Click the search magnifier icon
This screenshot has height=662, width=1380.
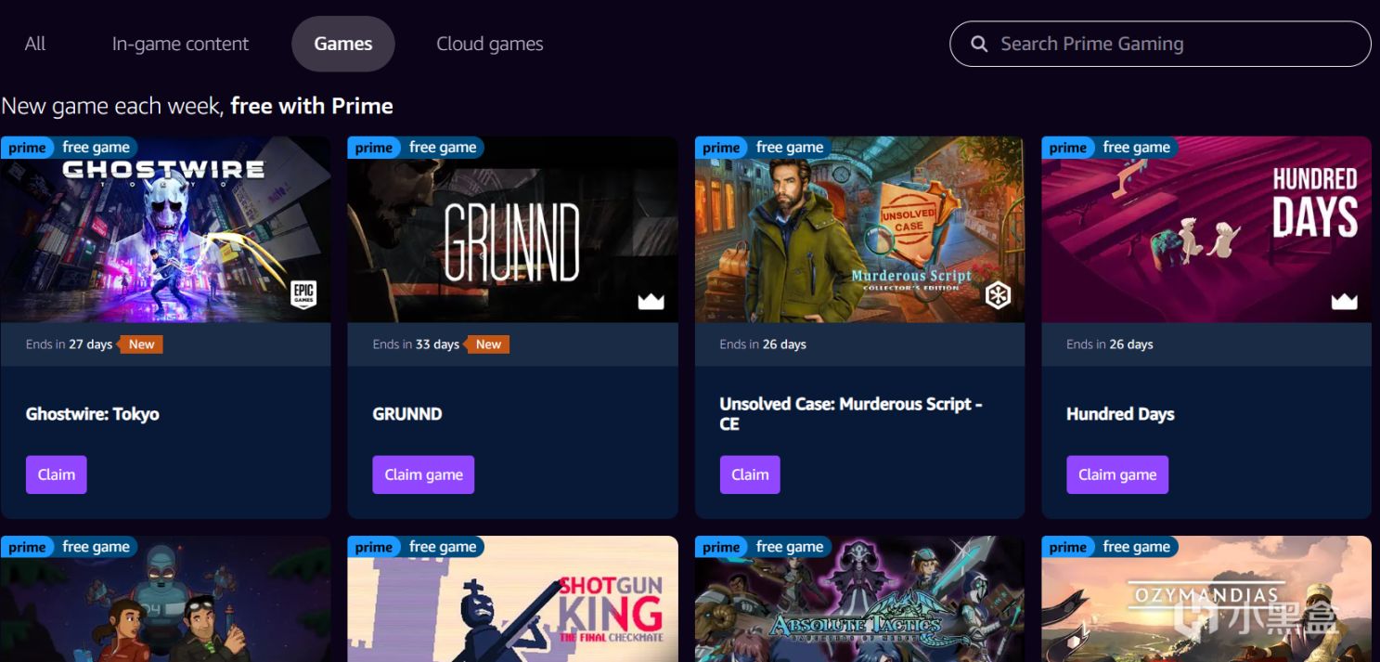[x=978, y=44]
